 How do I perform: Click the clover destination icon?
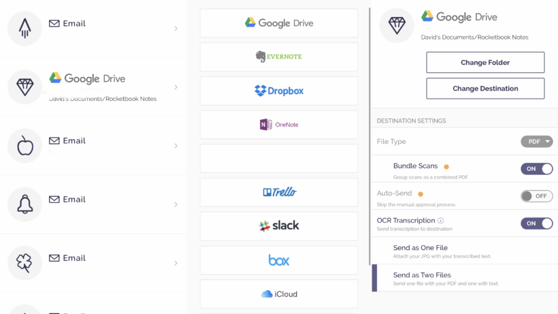25,262
